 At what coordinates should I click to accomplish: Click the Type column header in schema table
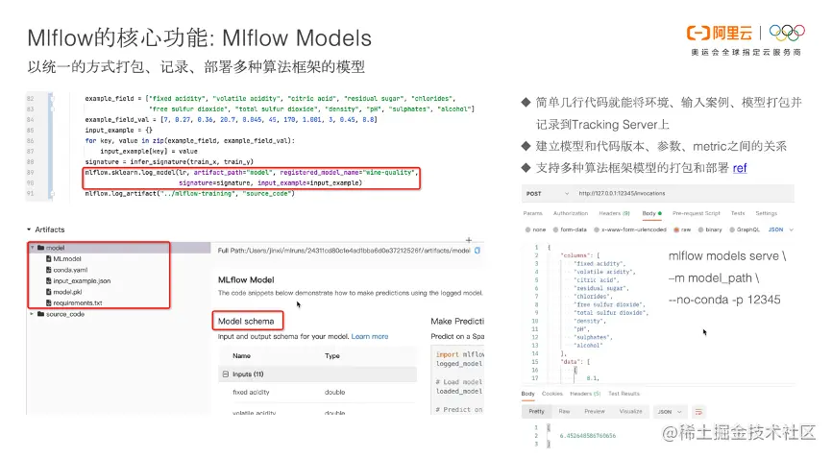pos(332,356)
